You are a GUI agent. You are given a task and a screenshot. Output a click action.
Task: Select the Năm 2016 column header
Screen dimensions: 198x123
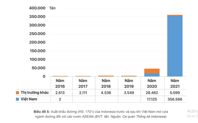click(60, 84)
